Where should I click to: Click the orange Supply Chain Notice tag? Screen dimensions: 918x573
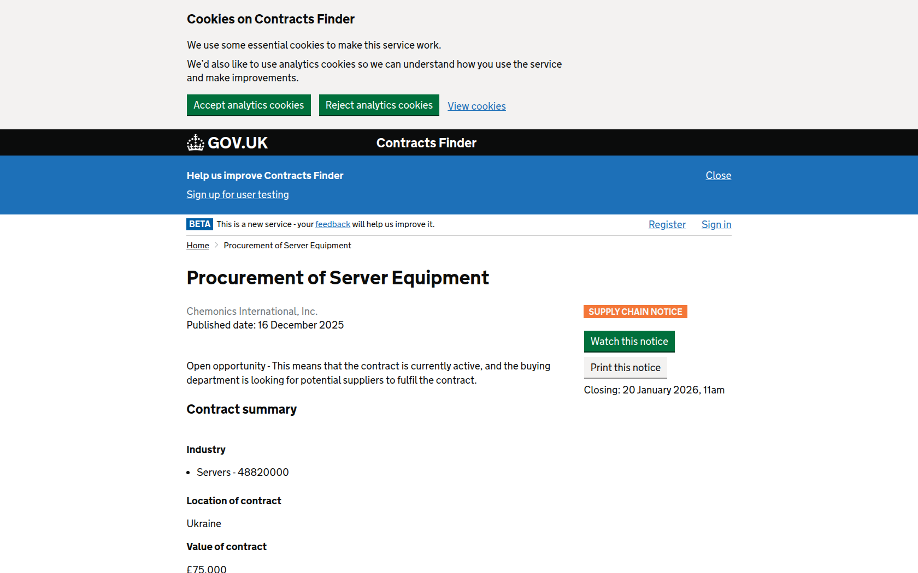(635, 312)
